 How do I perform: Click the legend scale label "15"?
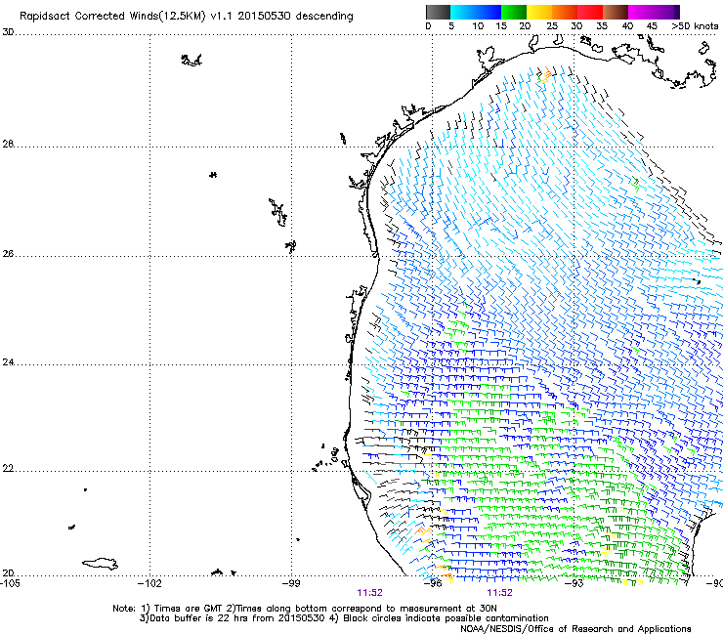501,26
